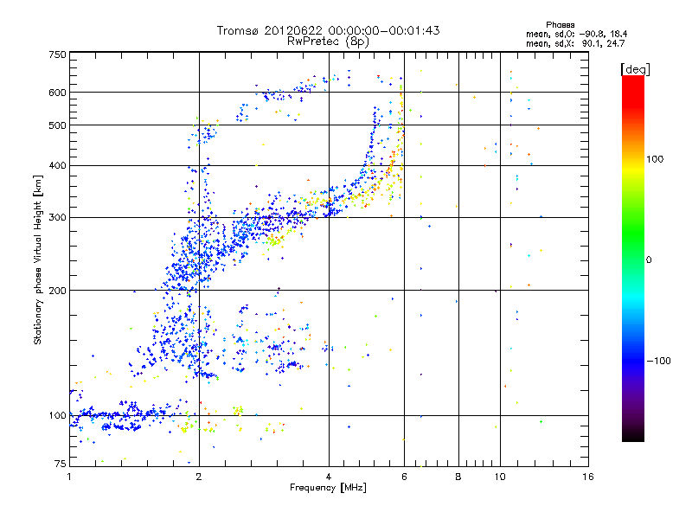692x519 pixels.
Task: Click the x-axis tick label '16'
Action: (588, 477)
